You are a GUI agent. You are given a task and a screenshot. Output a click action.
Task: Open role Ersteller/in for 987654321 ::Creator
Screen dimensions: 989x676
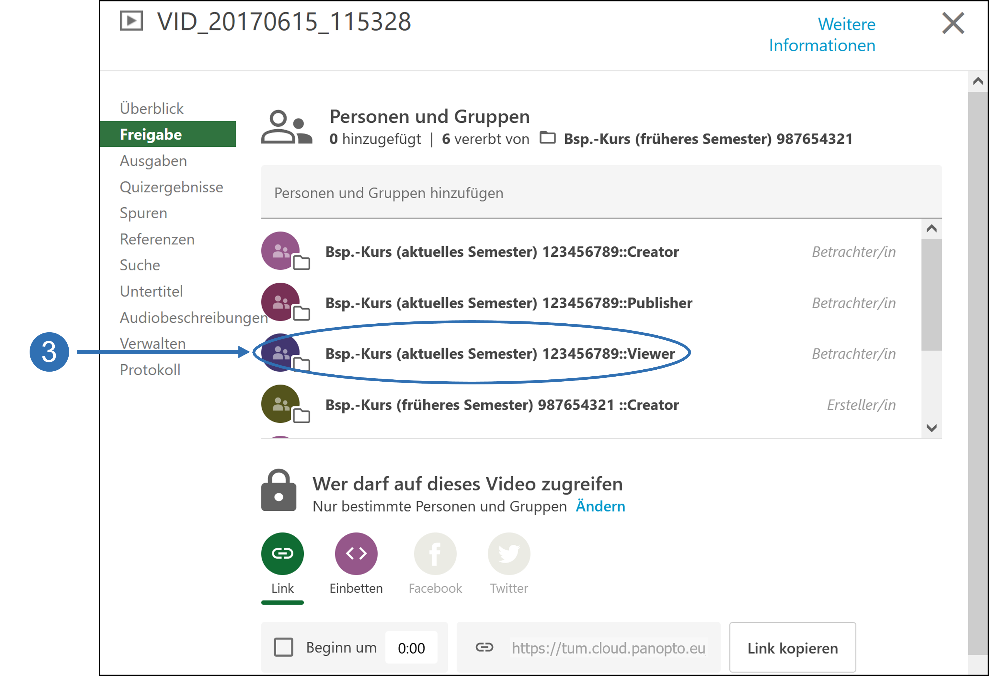point(861,405)
